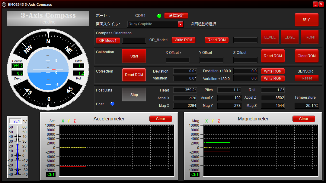Click Write ROM in Compass Orientation
Image resolution: width=326 pixels, height=183 pixels.
pyautogui.click(x=184, y=40)
